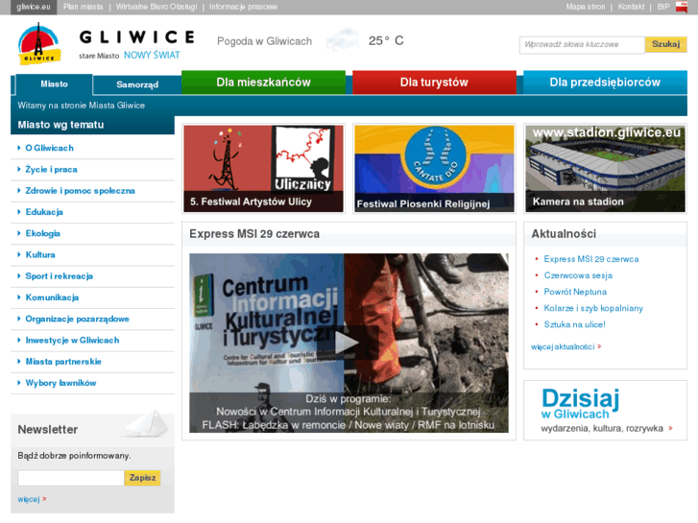Image resolution: width=698 pixels, height=523 pixels.
Task: Open the Dla przedsiębiorców tab
Action: pos(605,83)
